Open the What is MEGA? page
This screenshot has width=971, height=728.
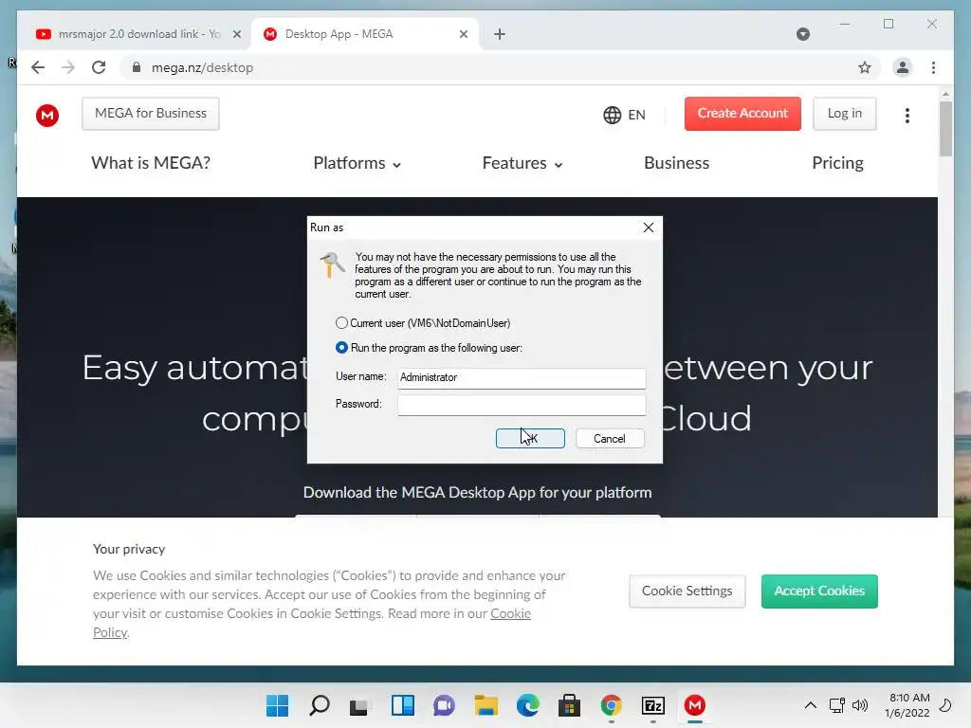point(151,163)
